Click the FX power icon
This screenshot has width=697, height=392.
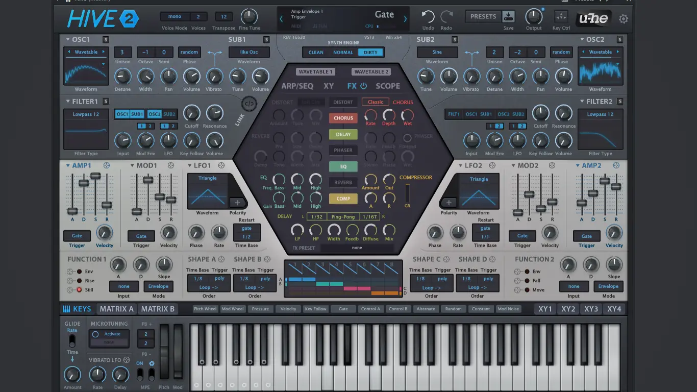(x=364, y=86)
